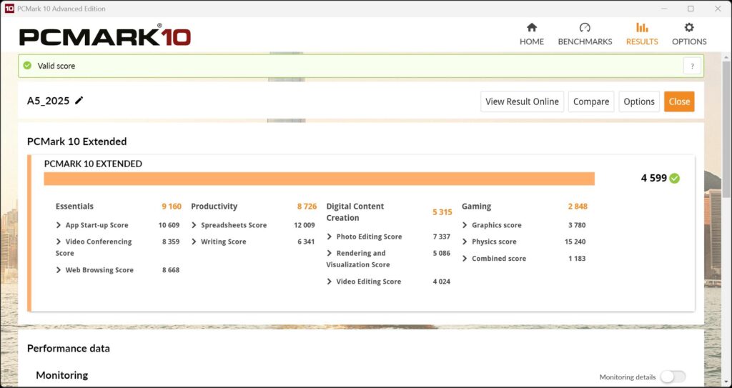Maximize the PCMark 10 window
Screen dimensions: 732x388
(691, 9)
